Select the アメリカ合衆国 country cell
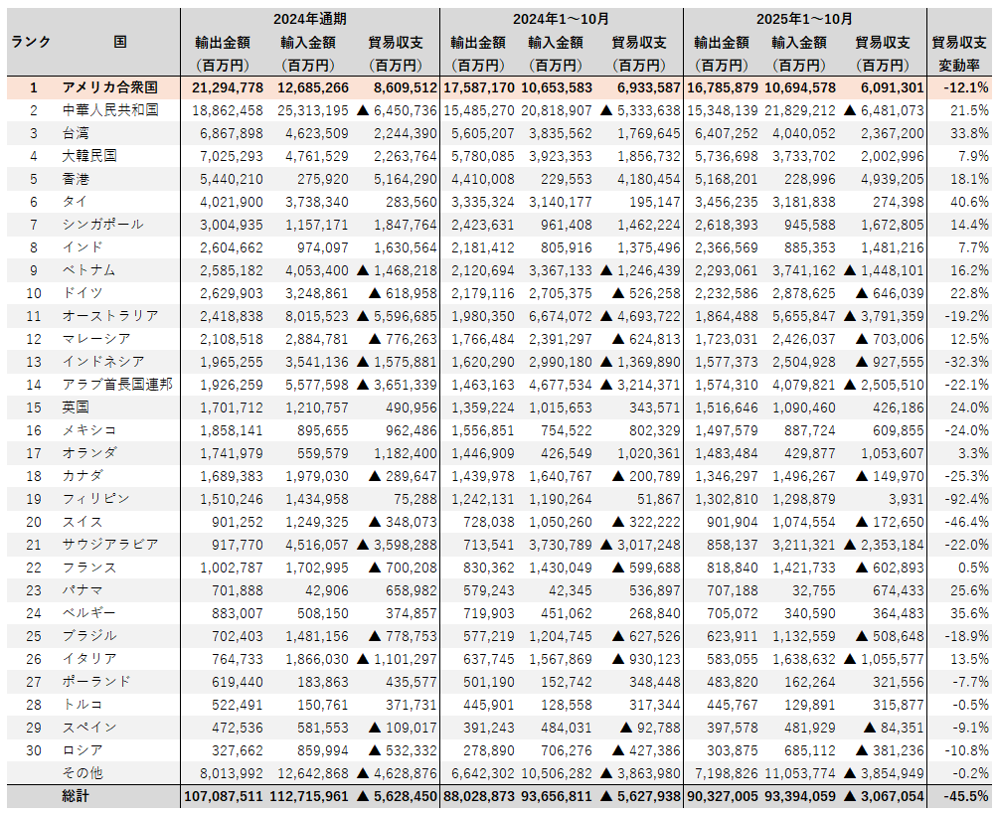Screen dimensions: 997x815 click(102, 87)
